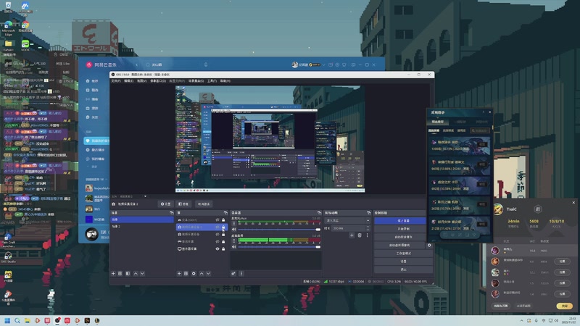
Task: Adjust transition duration 300 ms stepper
Action: pos(368,228)
